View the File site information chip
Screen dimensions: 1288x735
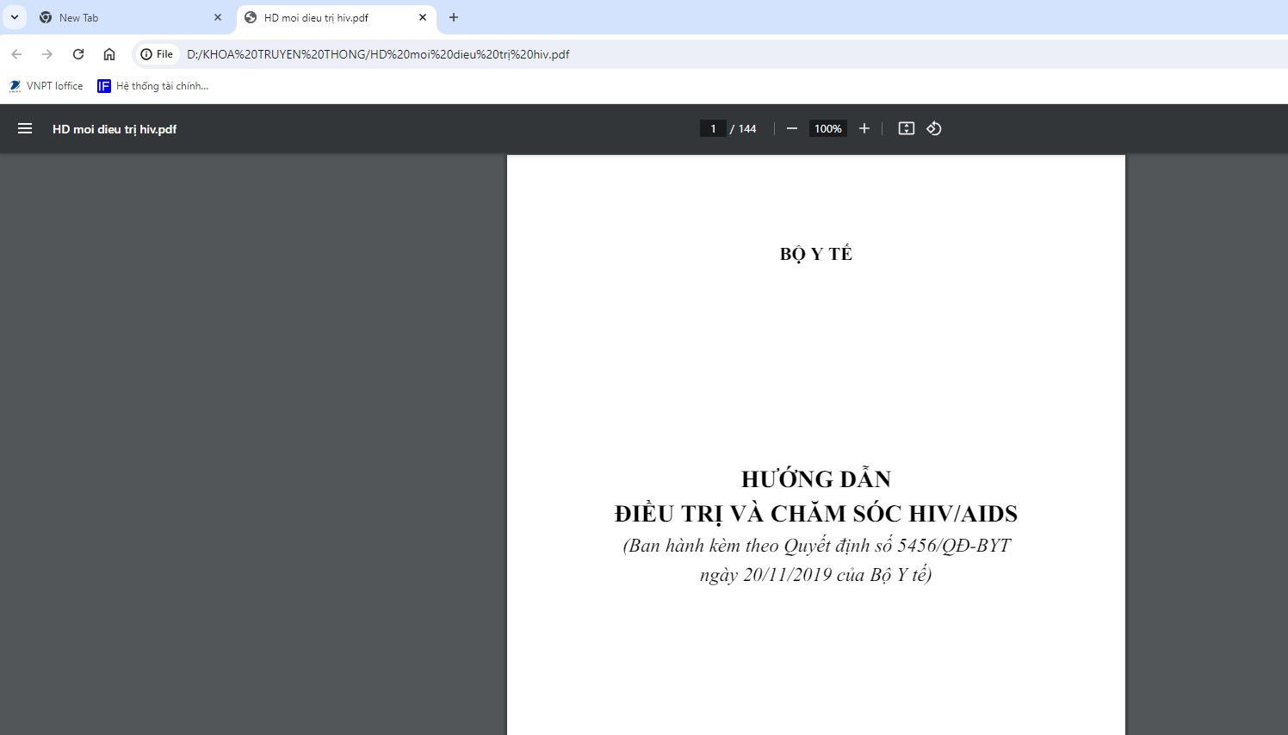tap(158, 54)
